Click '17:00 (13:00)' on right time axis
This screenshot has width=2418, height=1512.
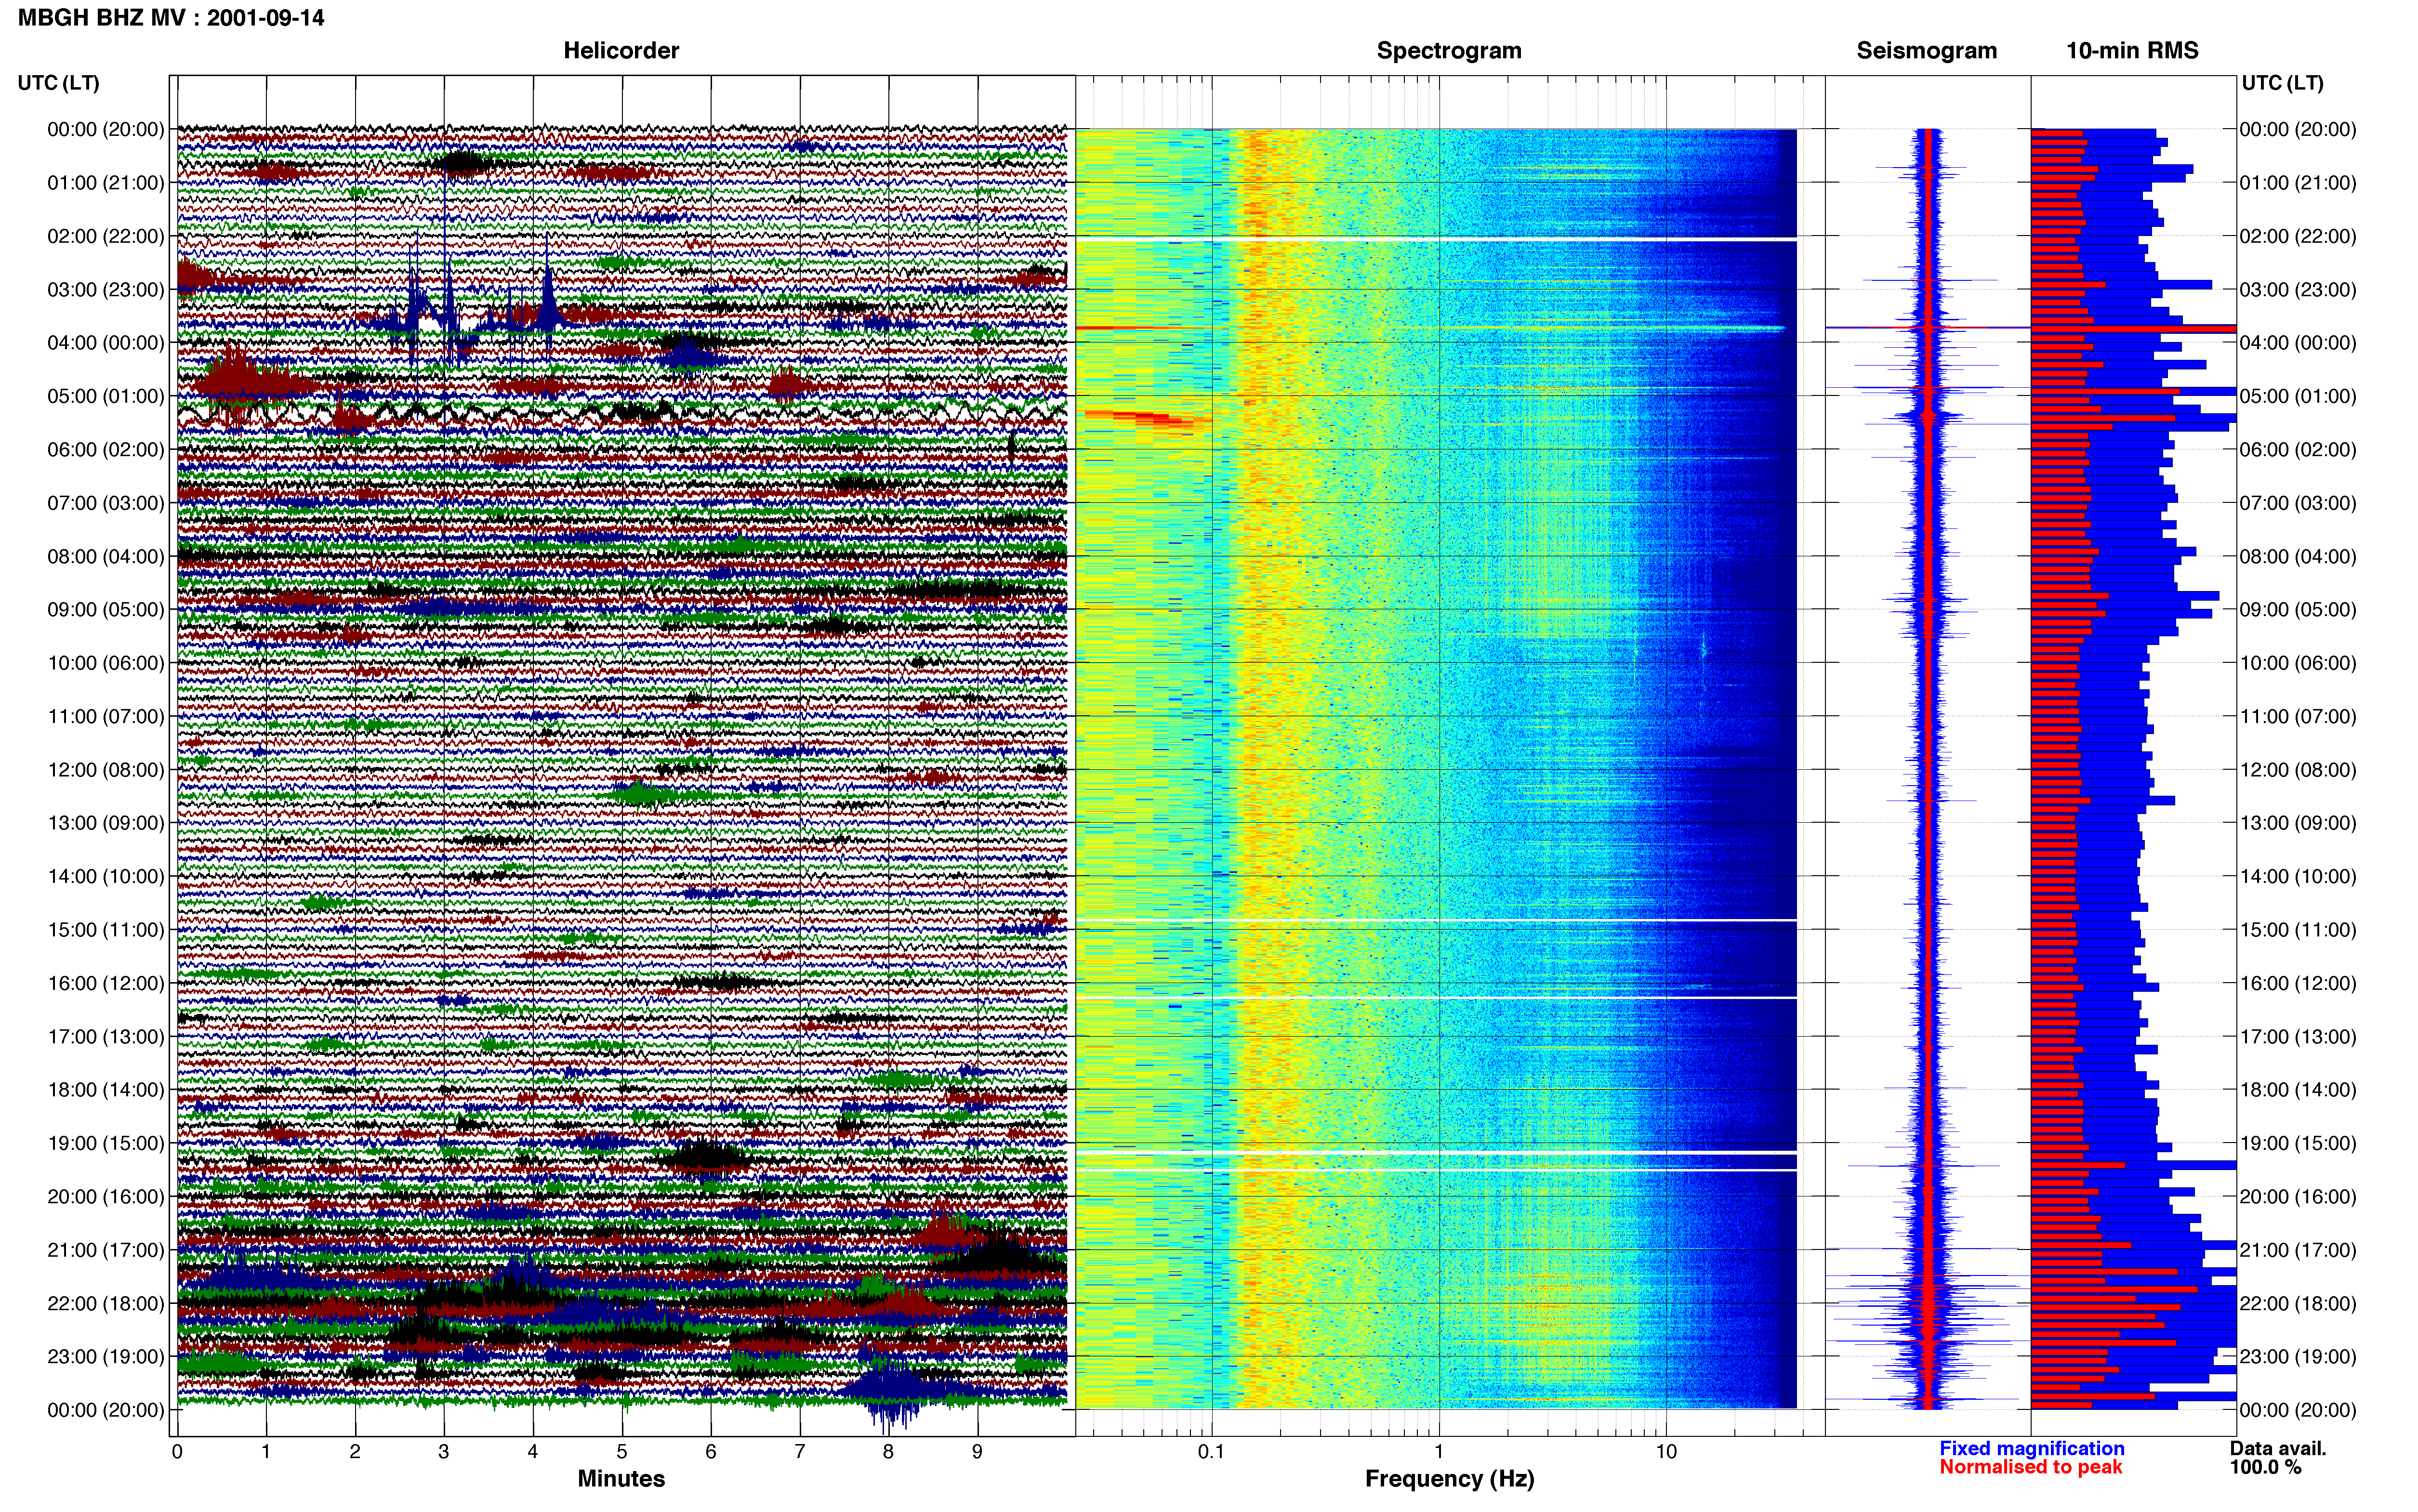click(x=2298, y=1037)
